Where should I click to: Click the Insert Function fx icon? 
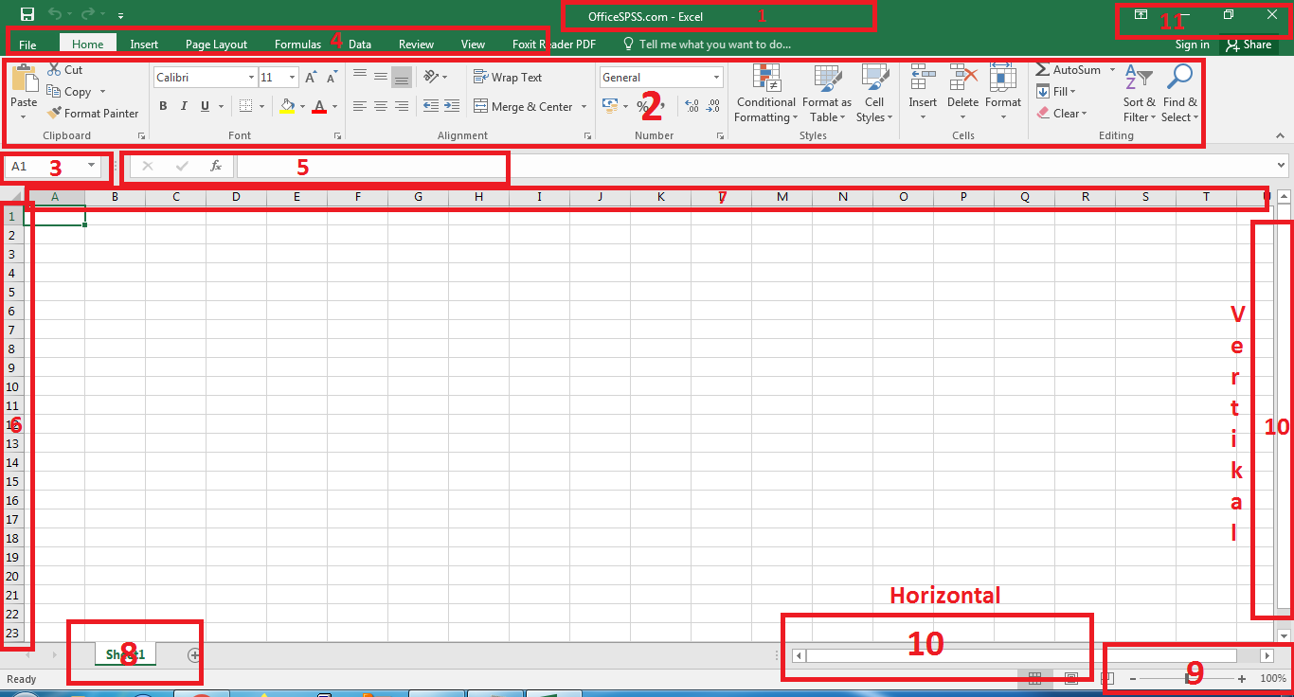[216, 166]
